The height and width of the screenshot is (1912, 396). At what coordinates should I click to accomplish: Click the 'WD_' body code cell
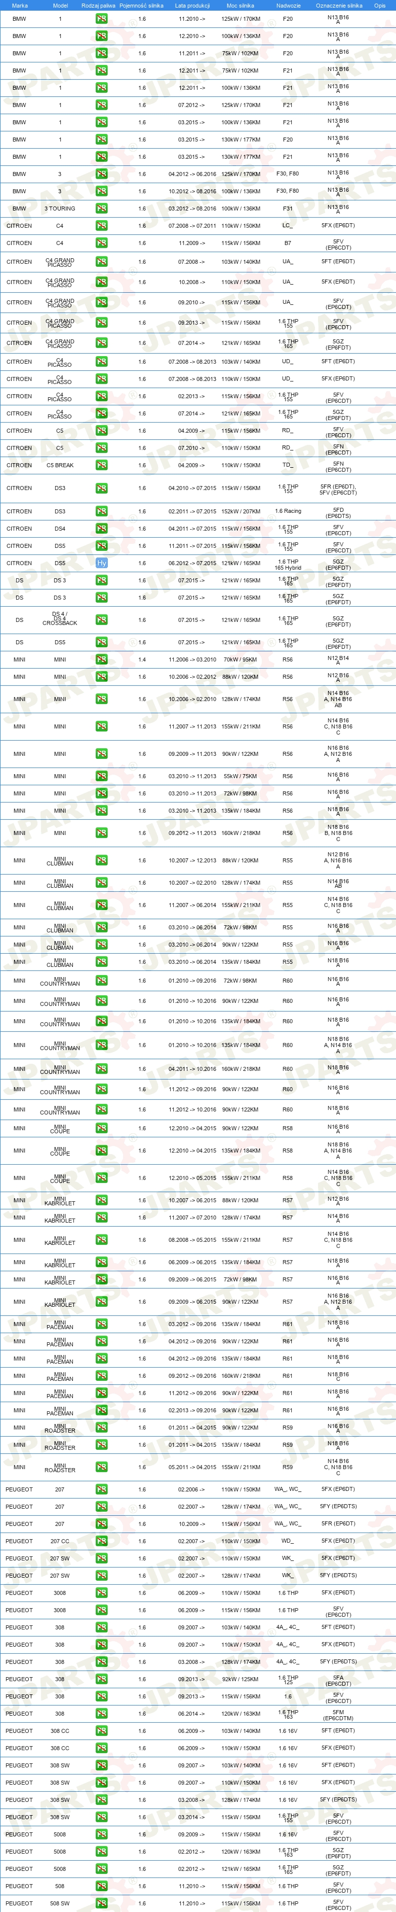288,1542
